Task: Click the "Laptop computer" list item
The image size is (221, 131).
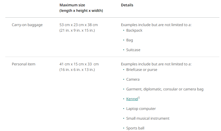Action: point(141,109)
